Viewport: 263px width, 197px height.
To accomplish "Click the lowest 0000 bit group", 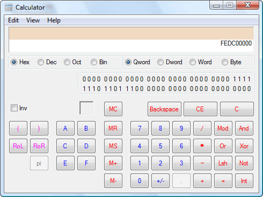I will point(242,89).
